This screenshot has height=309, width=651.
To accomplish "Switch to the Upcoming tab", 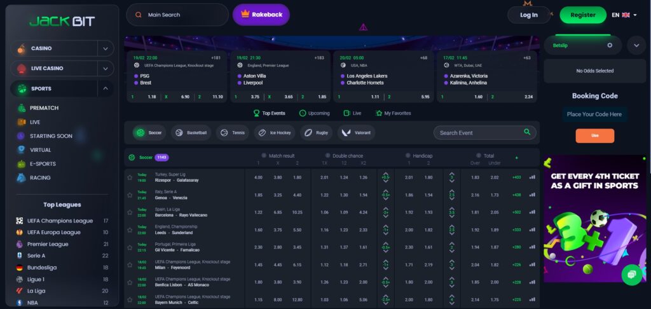I will point(313,113).
